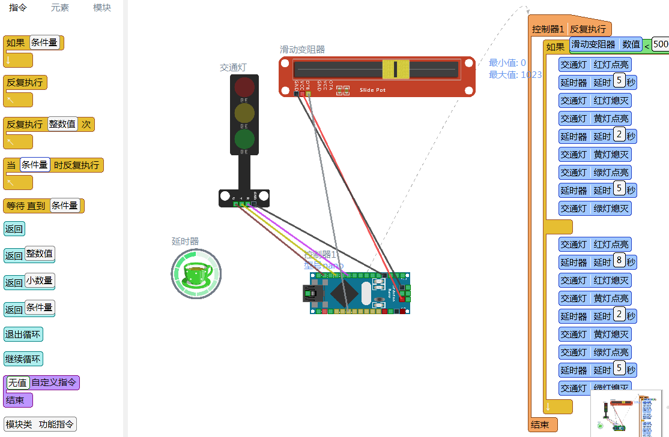Click the green lamp on traffic light
669x437 pixels.
(244, 138)
